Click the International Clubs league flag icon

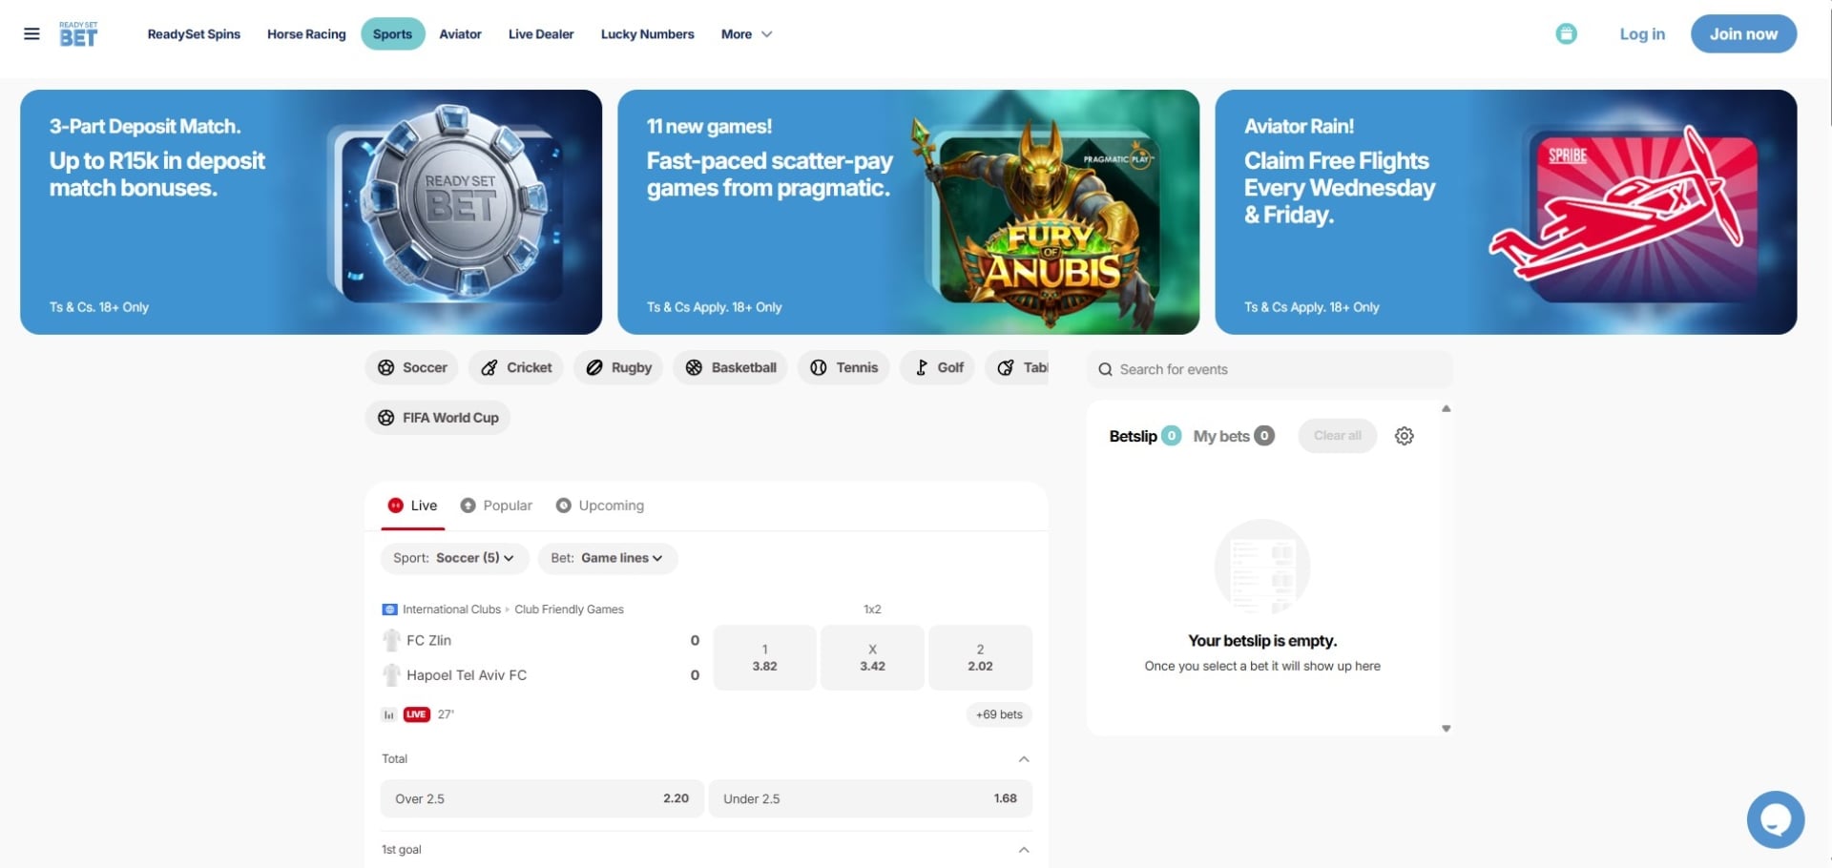(389, 610)
